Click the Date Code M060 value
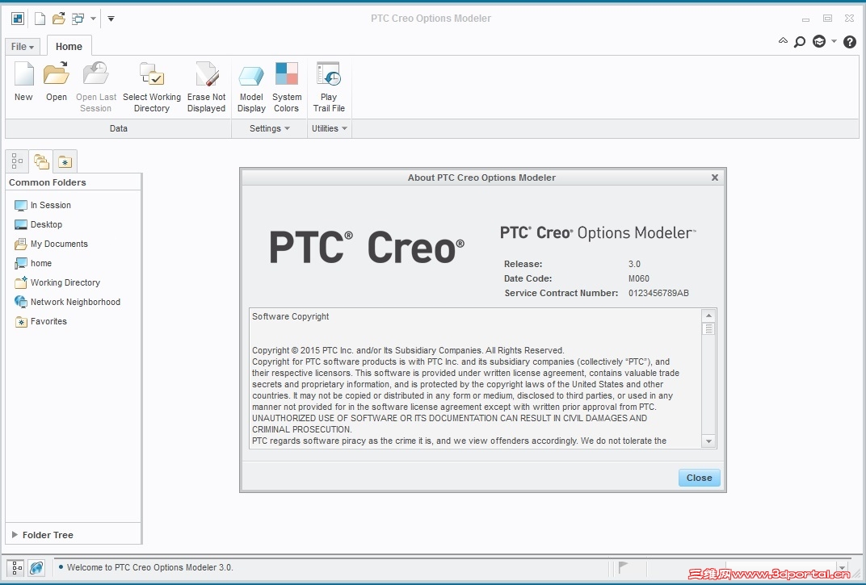 (639, 278)
